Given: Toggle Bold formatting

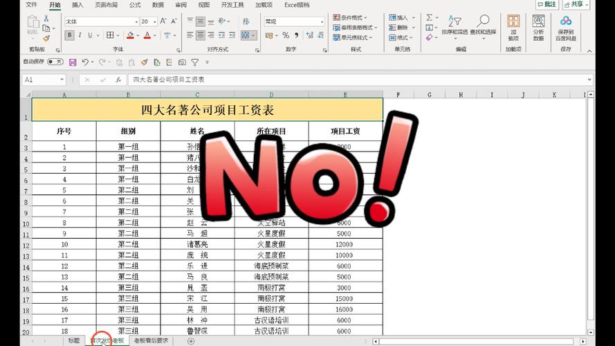Looking at the screenshot, I should pyautogui.click(x=69, y=35).
